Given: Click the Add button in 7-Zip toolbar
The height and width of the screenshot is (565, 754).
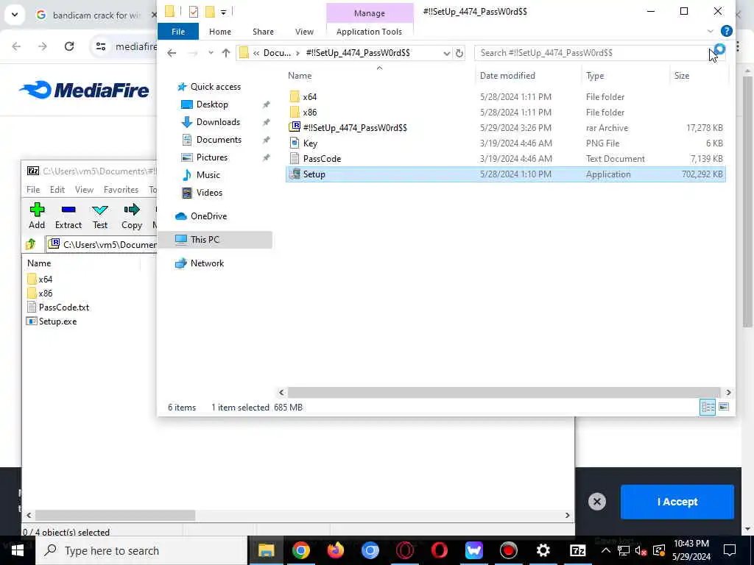Looking at the screenshot, I should (x=37, y=216).
